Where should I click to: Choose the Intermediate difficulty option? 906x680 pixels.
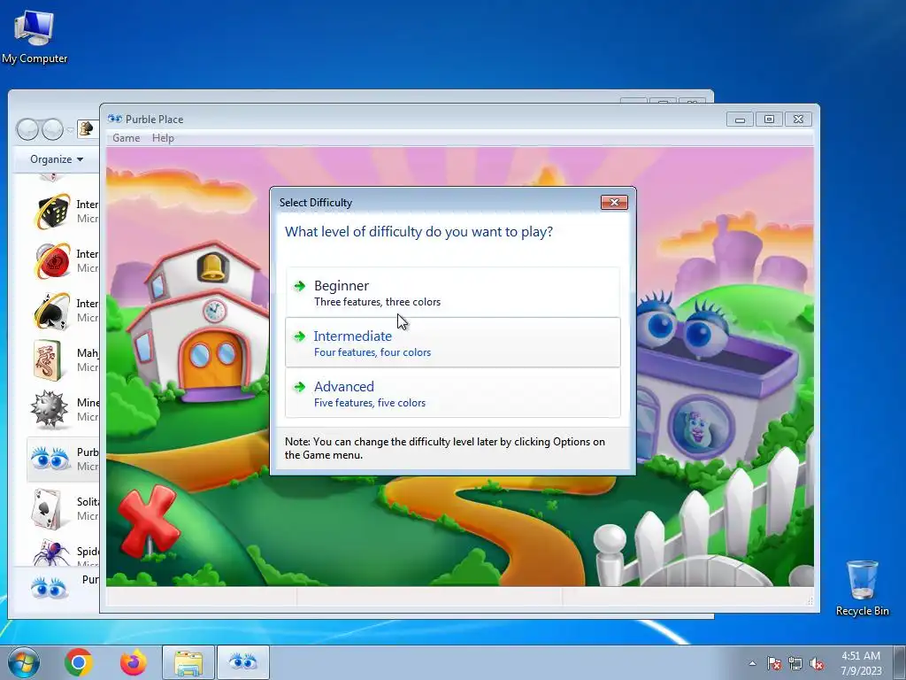[452, 343]
